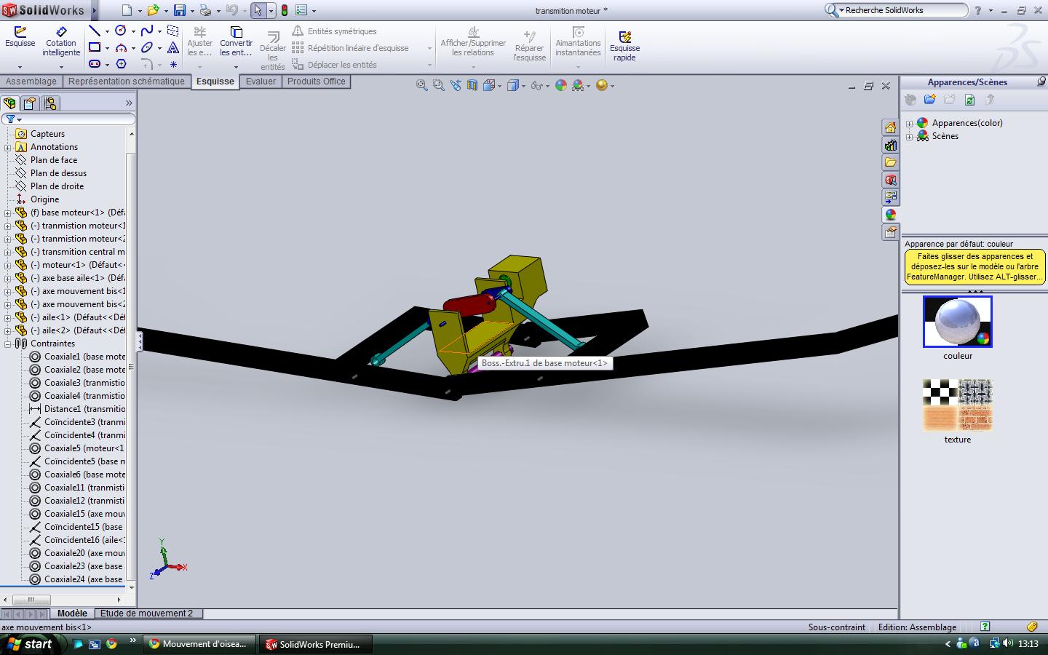1048x655 pixels.
Task: Expand the moteur<1> component node
Action: 7,265
